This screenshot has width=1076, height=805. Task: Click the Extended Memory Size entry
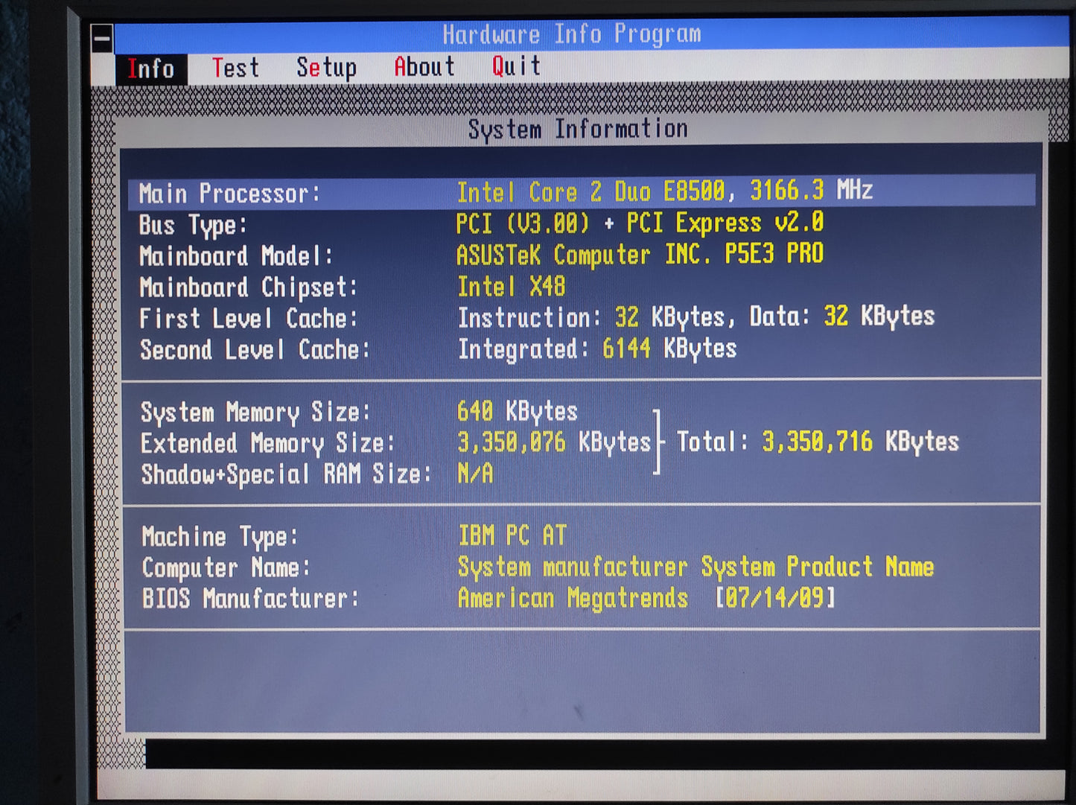(553, 442)
